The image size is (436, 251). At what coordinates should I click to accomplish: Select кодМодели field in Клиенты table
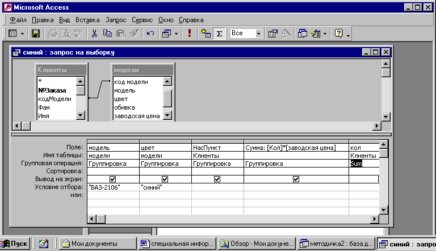click(56, 99)
